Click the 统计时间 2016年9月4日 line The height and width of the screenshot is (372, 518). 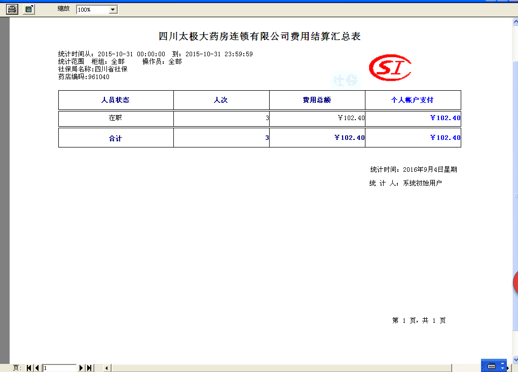pyautogui.click(x=414, y=169)
